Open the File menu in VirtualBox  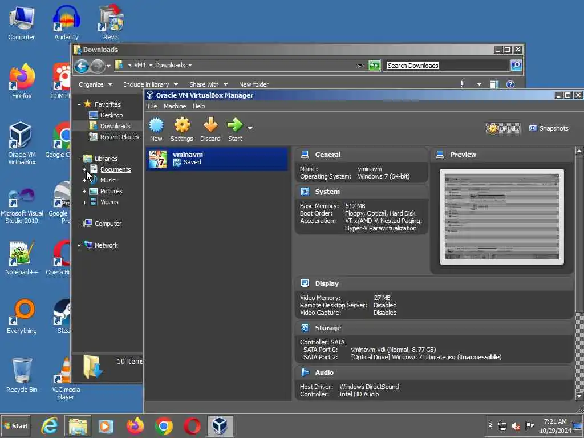[x=152, y=106]
